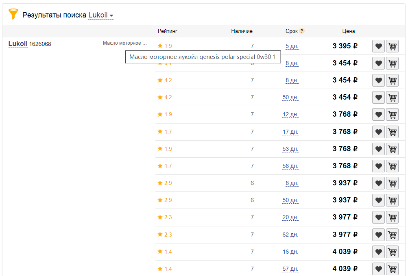408x276 pixels.
Task: Open the 53 дн. delivery term link
Action: tap(290, 149)
